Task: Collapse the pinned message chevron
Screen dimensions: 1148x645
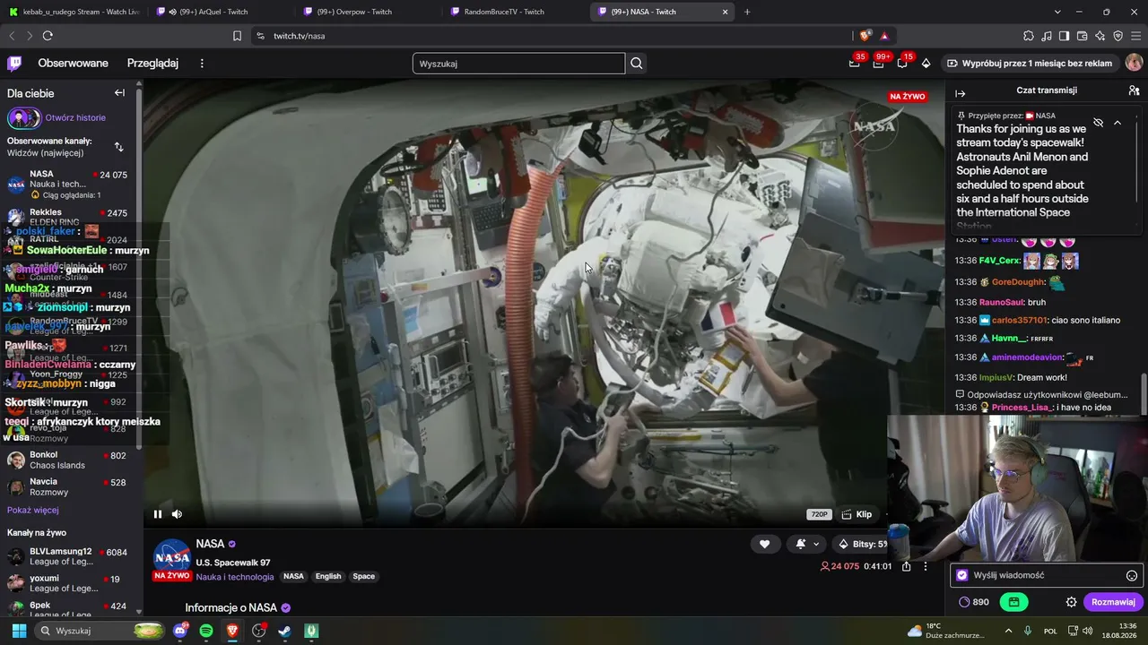Action: pyautogui.click(x=1118, y=122)
